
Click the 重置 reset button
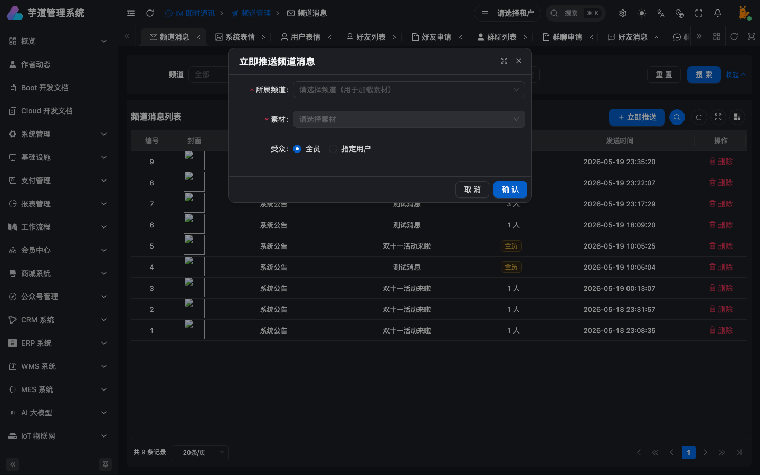664,74
